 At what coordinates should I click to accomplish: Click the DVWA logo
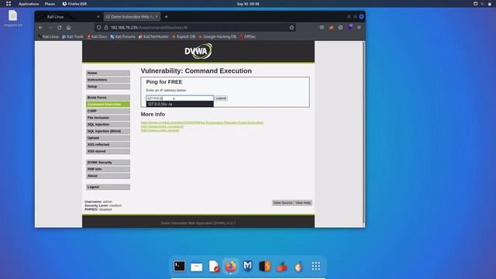[198, 51]
